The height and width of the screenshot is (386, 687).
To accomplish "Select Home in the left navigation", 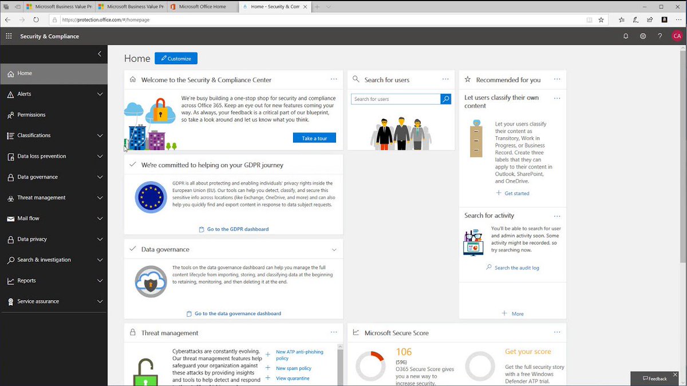I will coord(54,73).
